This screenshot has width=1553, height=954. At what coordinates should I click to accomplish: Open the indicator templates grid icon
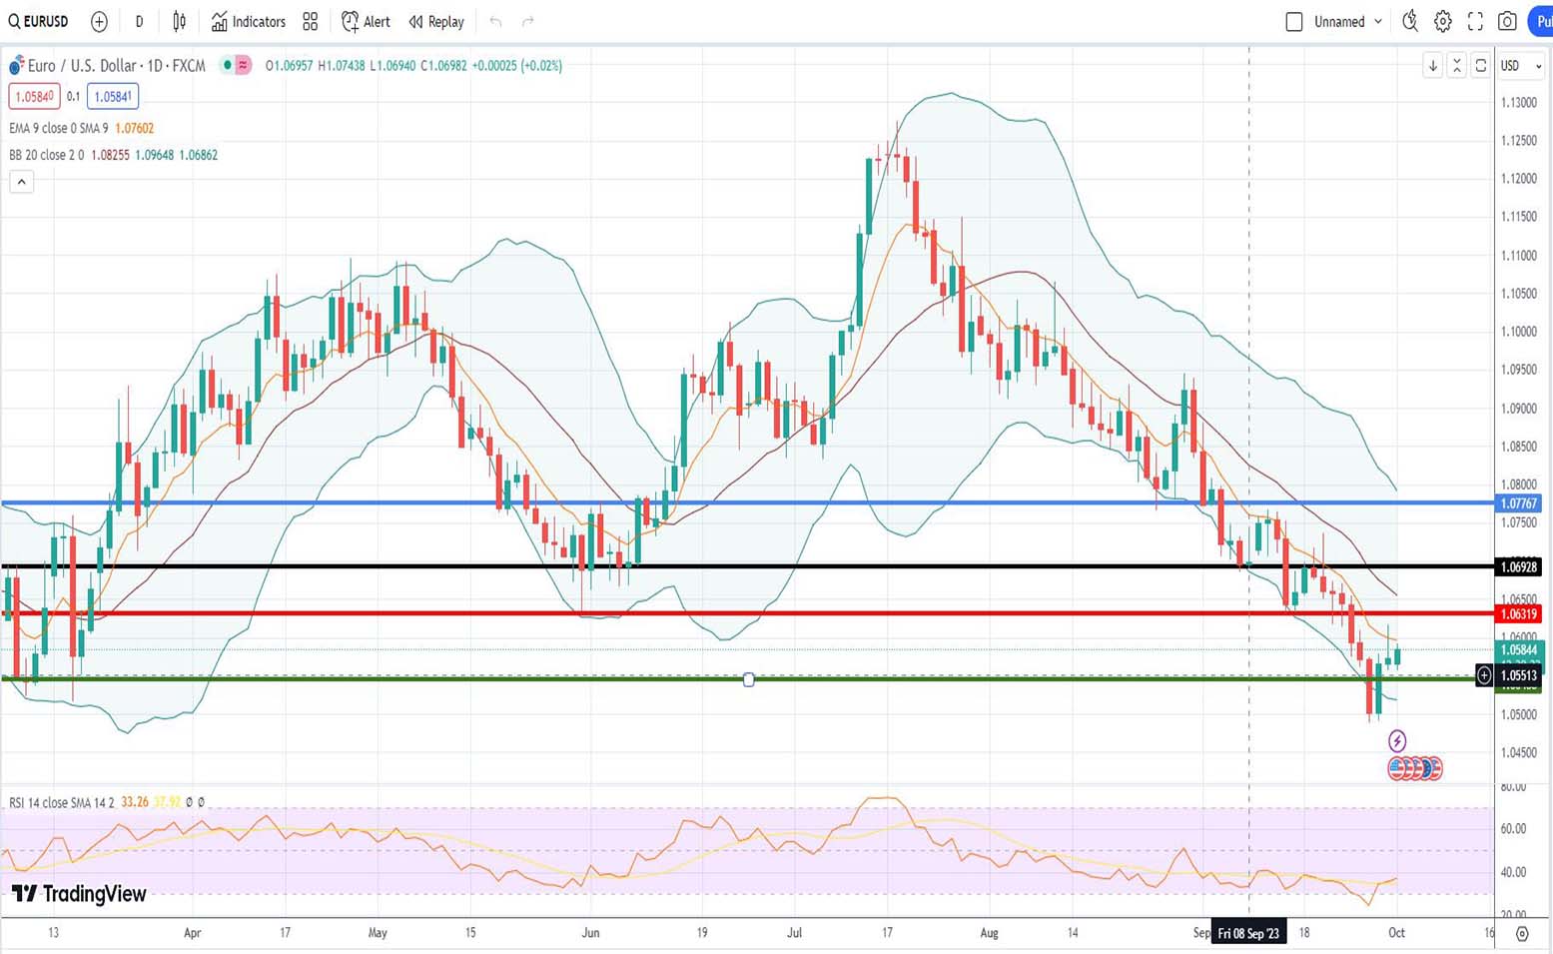(x=311, y=21)
